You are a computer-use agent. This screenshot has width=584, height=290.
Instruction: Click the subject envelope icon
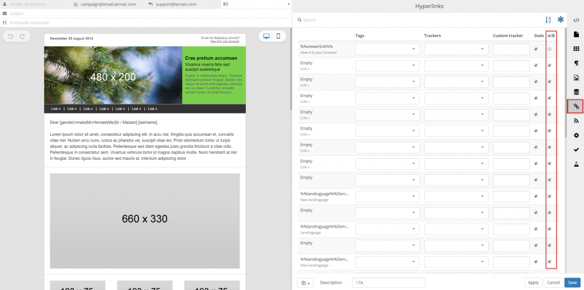(5, 14)
